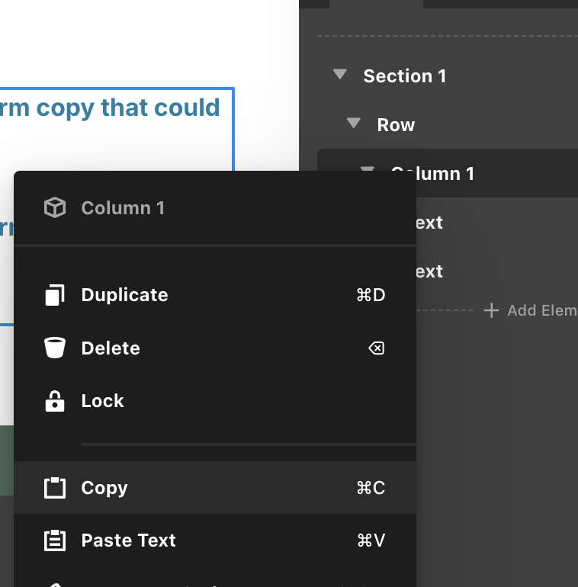This screenshot has height=587, width=578.
Task: Click the backspace key symbol beside Delete
Action: pyautogui.click(x=376, y=348)
